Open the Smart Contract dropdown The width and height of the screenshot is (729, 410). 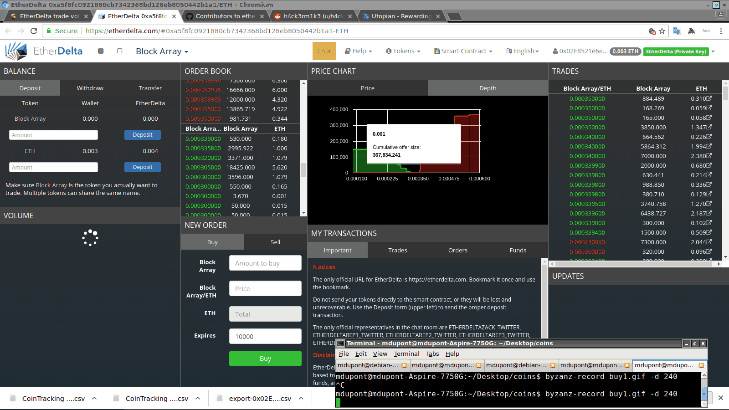(x=463, y=51)
